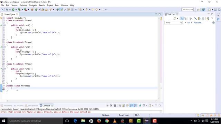This screenshot has height=124, width=221.
Task: Toggle Show Whitespace Characters pilcrow icon
Action: [76, 10]
